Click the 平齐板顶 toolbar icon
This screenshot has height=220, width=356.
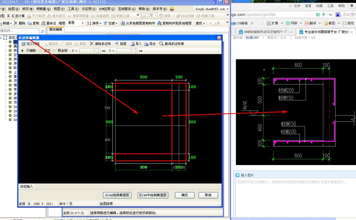pos(29,16)
